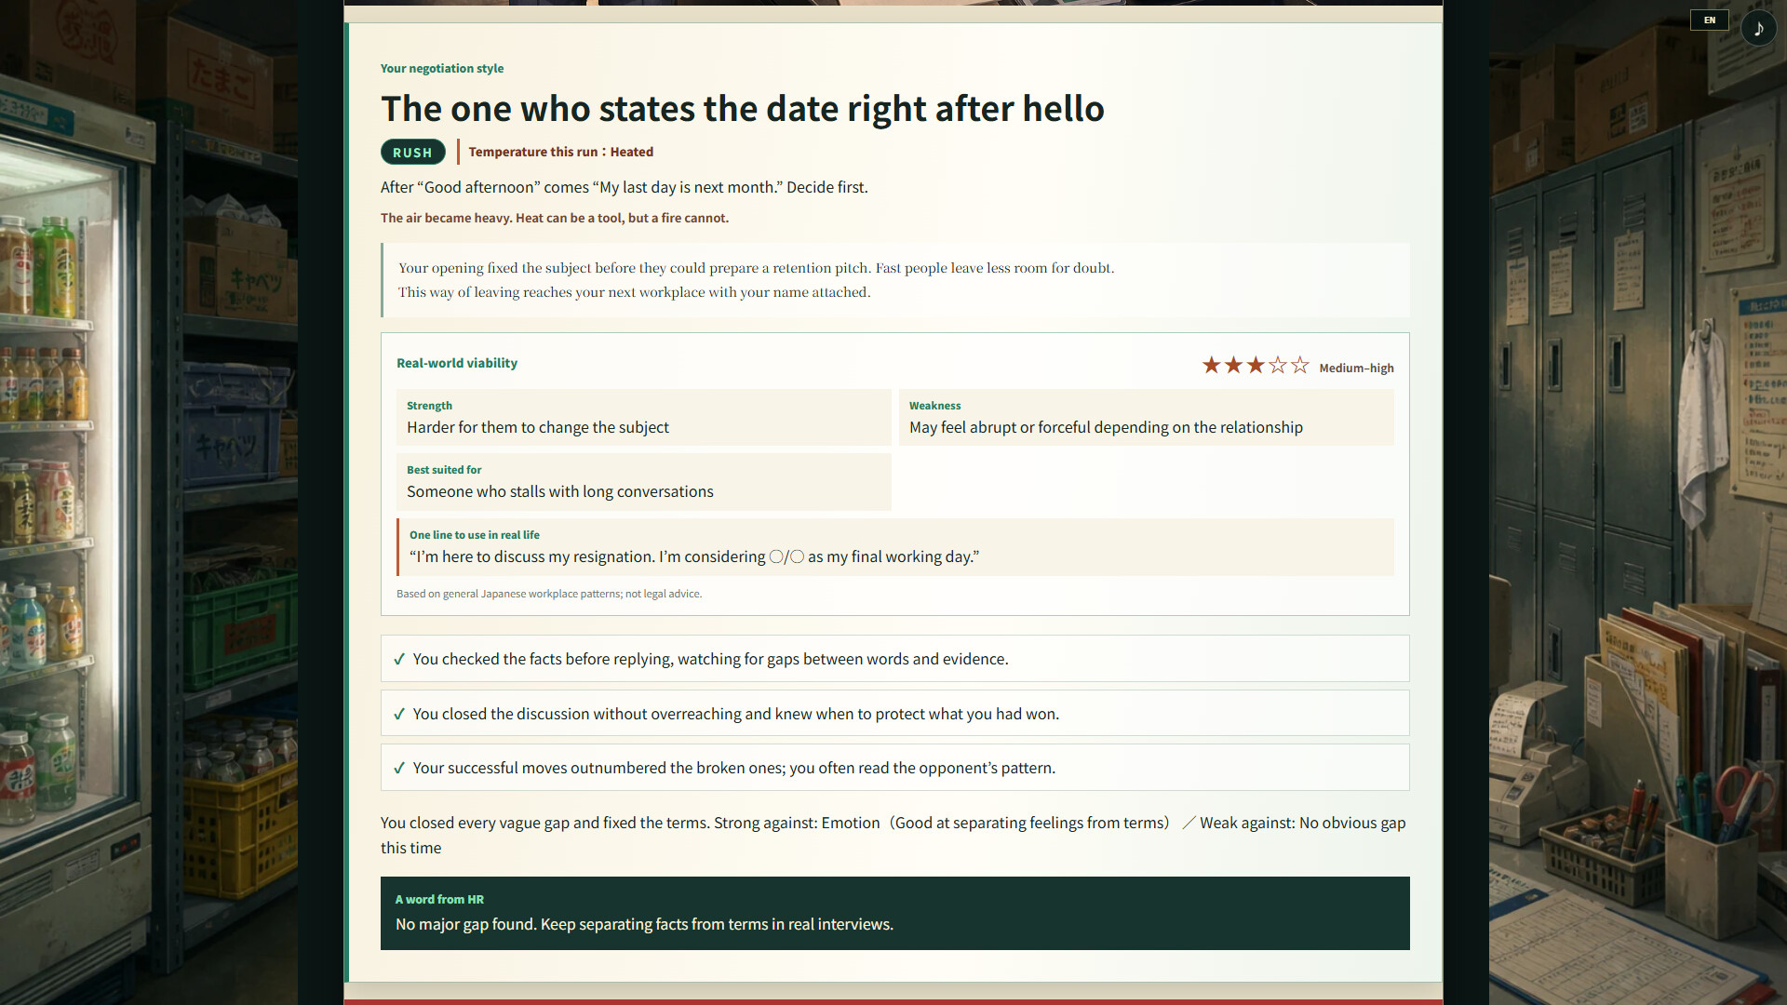1787x1005 pixels.
Task: Click the Weakness card about feeling abrupt
Action: point(1147,418)
